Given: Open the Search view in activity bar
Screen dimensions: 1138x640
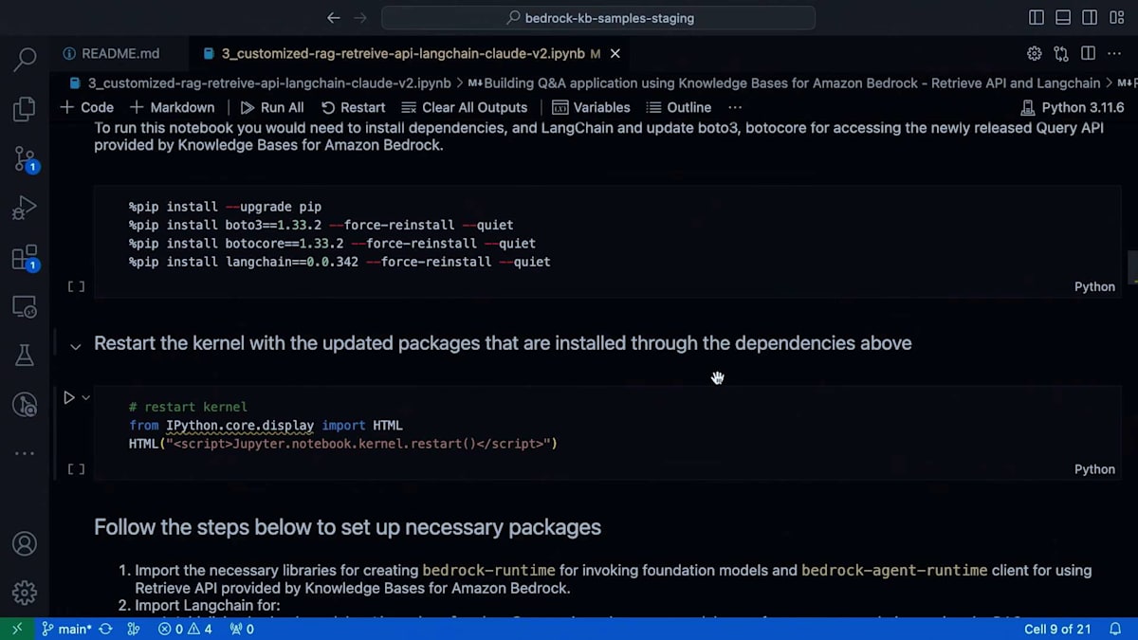Looking at the screenshot, I should pos(25,59).
